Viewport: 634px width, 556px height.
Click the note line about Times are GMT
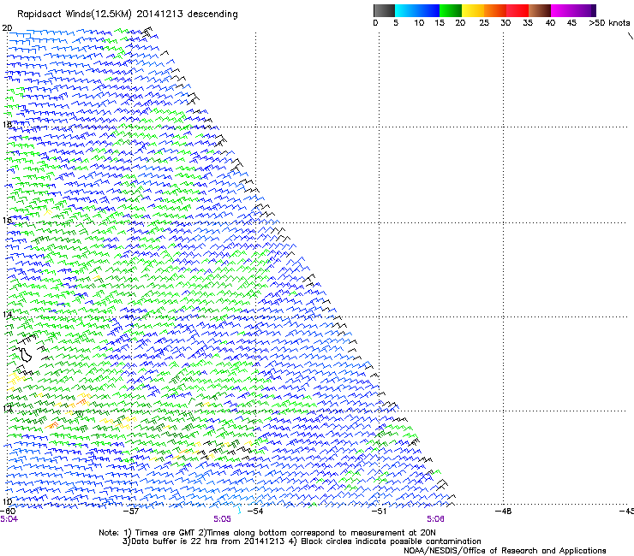[x=266, y=533]
